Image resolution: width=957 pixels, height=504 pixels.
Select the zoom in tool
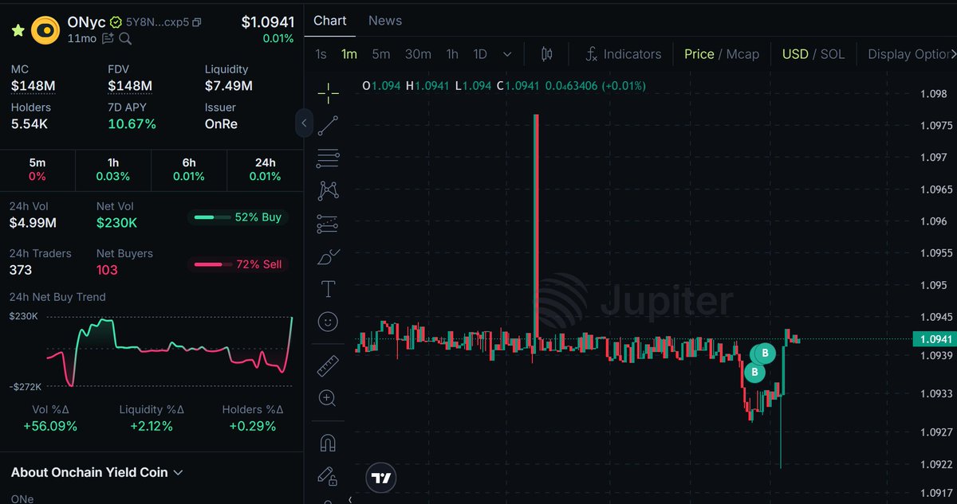pyautogui.click(x=328, y=398)
